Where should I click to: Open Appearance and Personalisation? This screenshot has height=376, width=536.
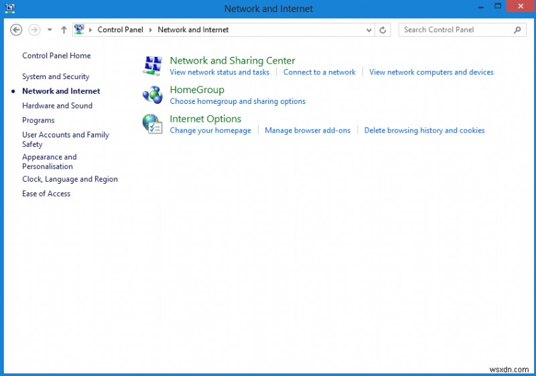coord(49,162)
